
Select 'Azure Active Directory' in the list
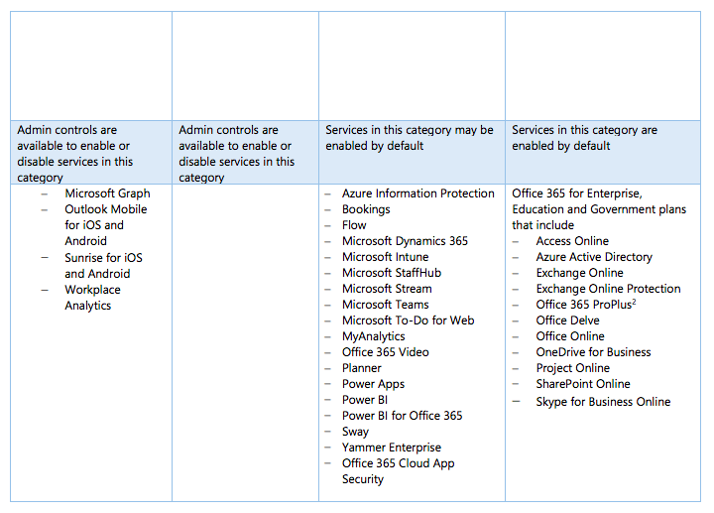(x=594, y=257)
